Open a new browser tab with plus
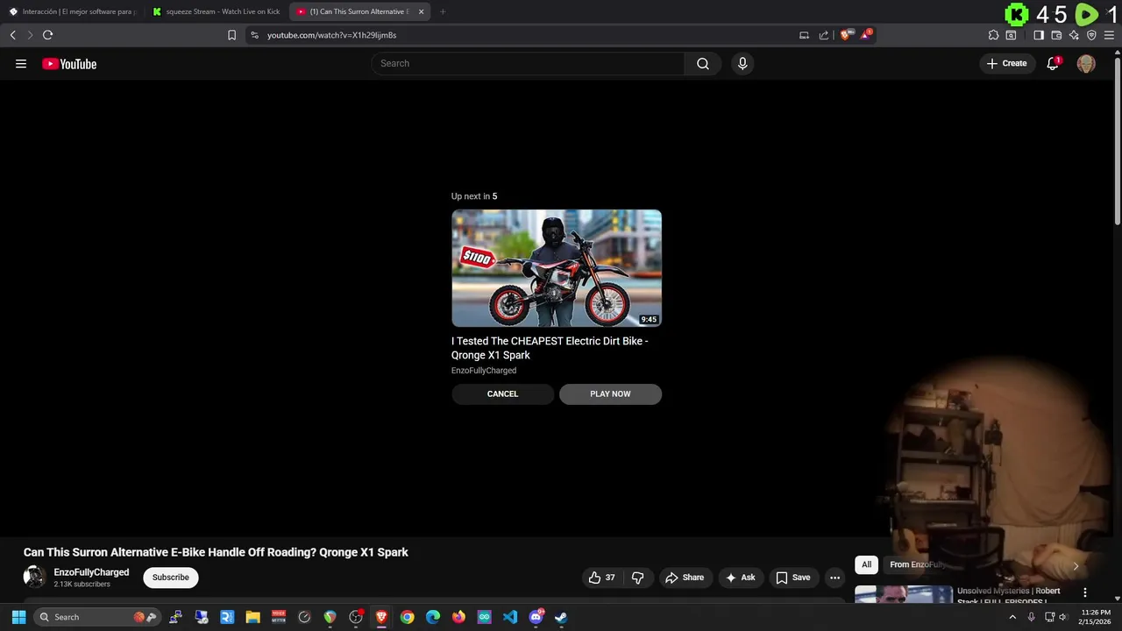The width and height of the screenshot is (1122, 631). (443, 11)
